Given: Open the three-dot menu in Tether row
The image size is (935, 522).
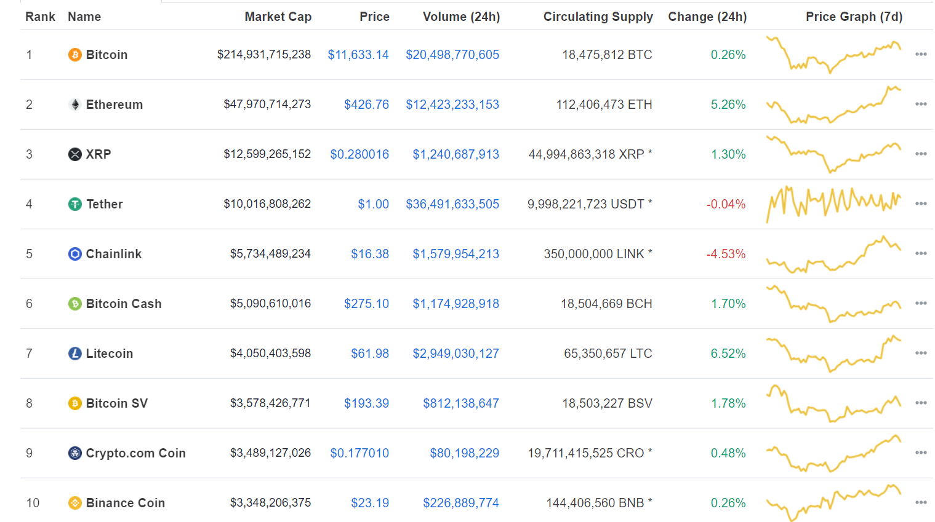Looking at the screenshot, I should point(921,204).
